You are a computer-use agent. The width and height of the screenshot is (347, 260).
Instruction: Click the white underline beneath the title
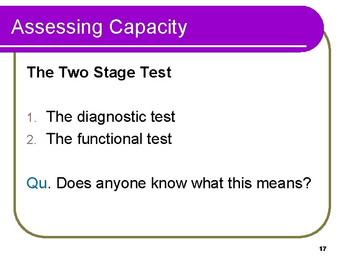click(x=154, y=47)
